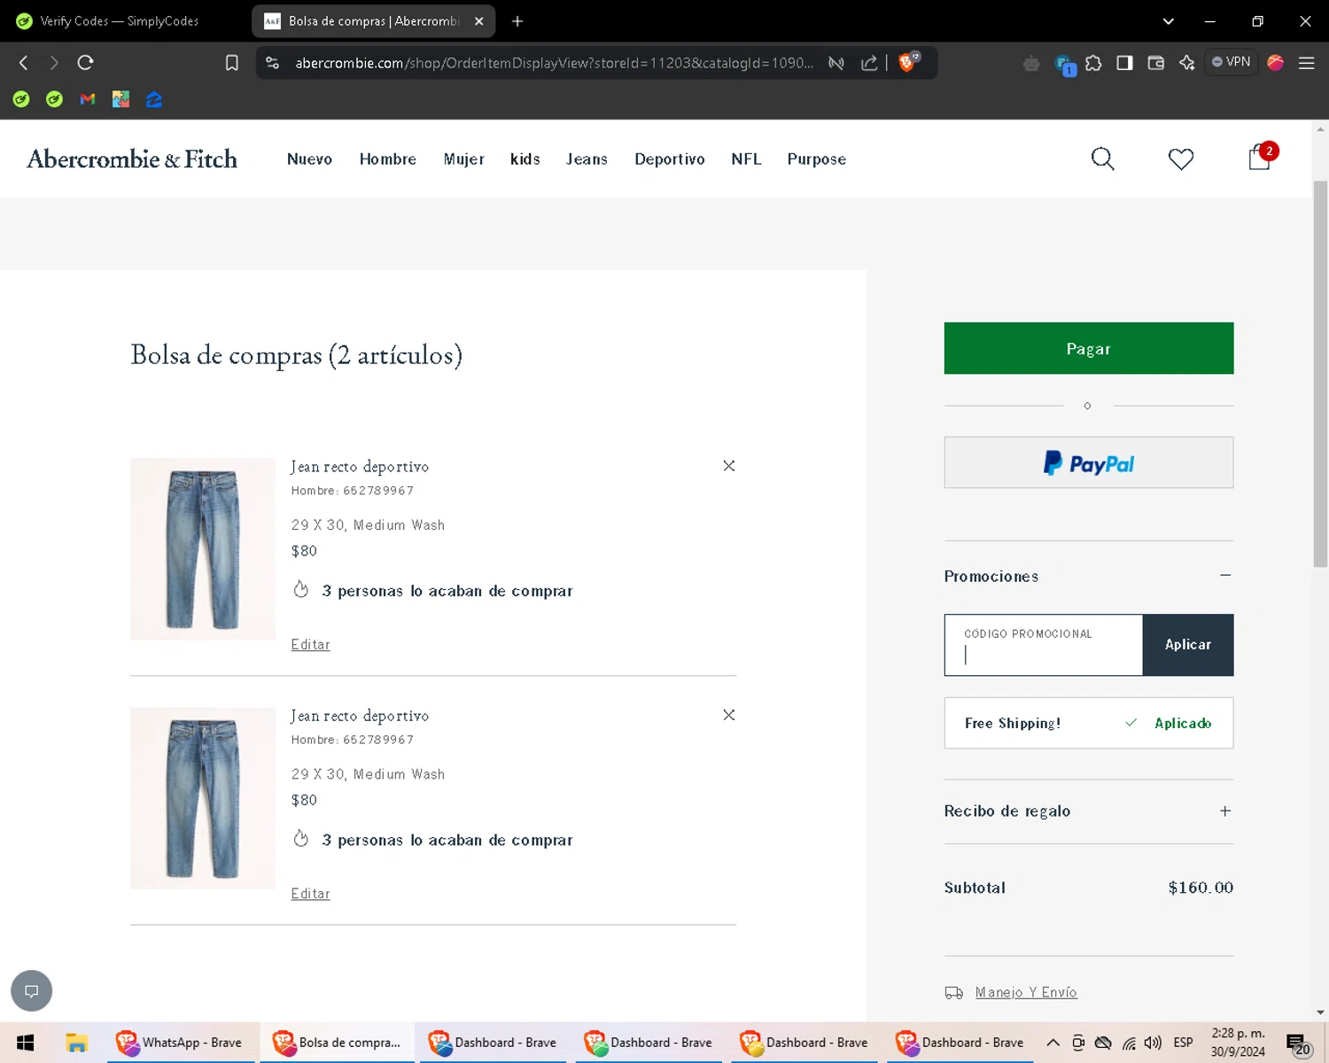
Task: Remove the second Jean recto deportivo item
Action: coord(729,715)
